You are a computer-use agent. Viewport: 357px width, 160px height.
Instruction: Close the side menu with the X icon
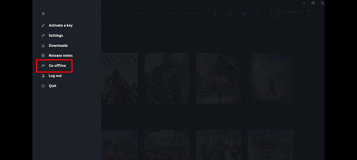43,14
